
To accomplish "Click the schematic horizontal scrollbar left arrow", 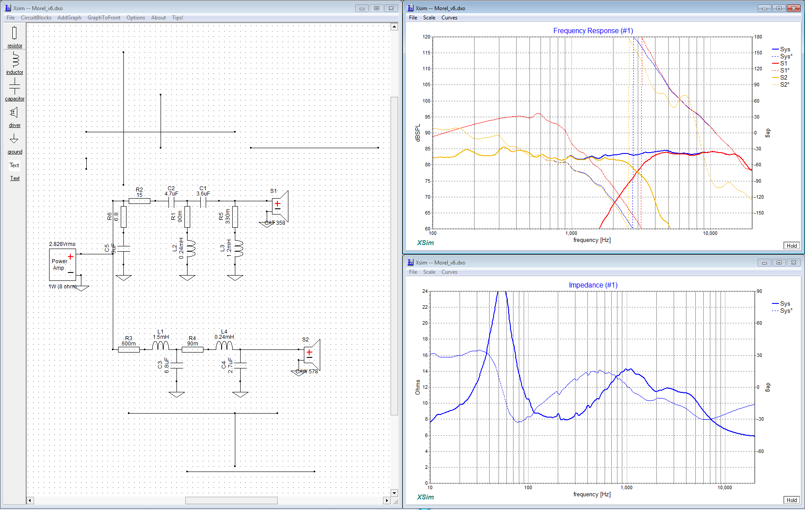I will point(30,501).
